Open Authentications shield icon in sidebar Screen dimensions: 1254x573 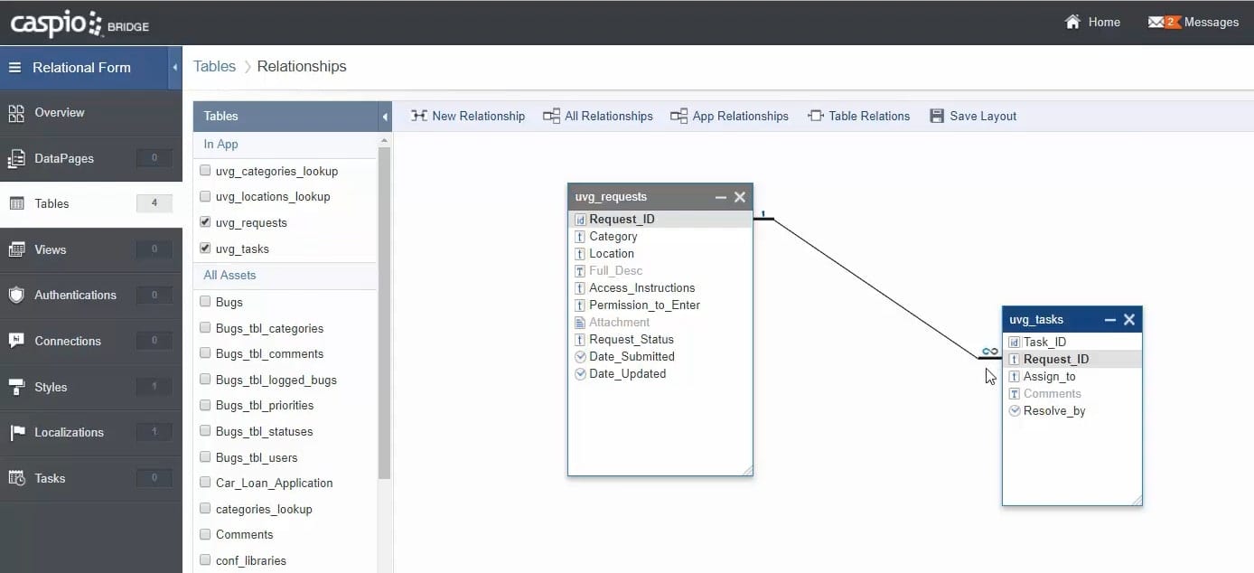click(x=16, y=295)
